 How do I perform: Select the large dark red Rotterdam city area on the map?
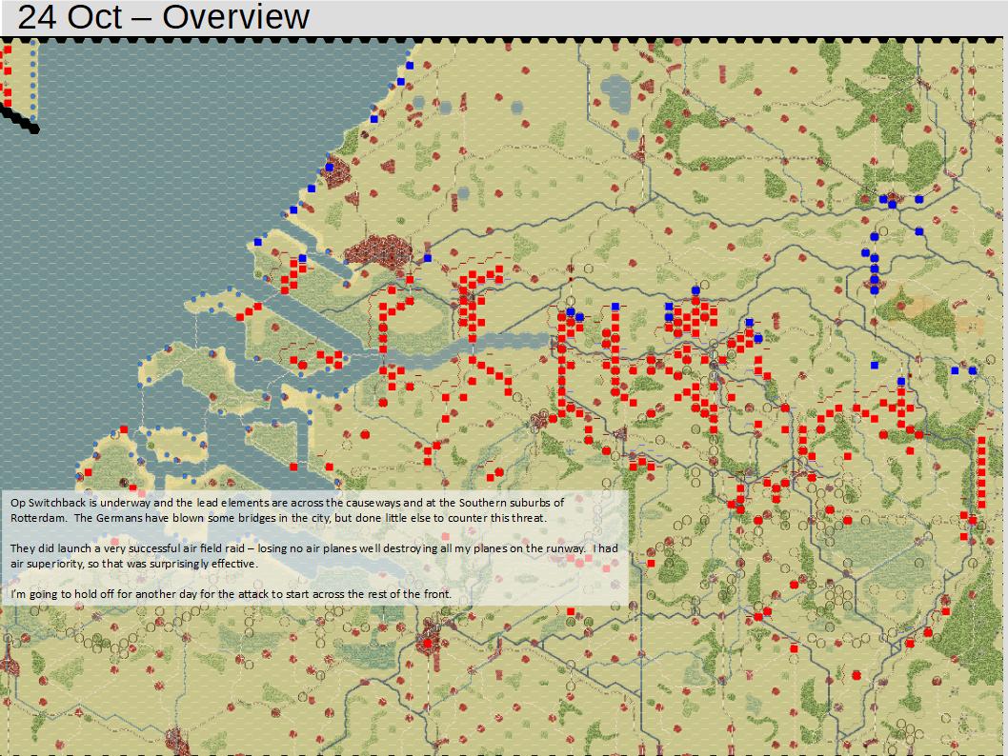pyautogui.click(x=378, y=251)
